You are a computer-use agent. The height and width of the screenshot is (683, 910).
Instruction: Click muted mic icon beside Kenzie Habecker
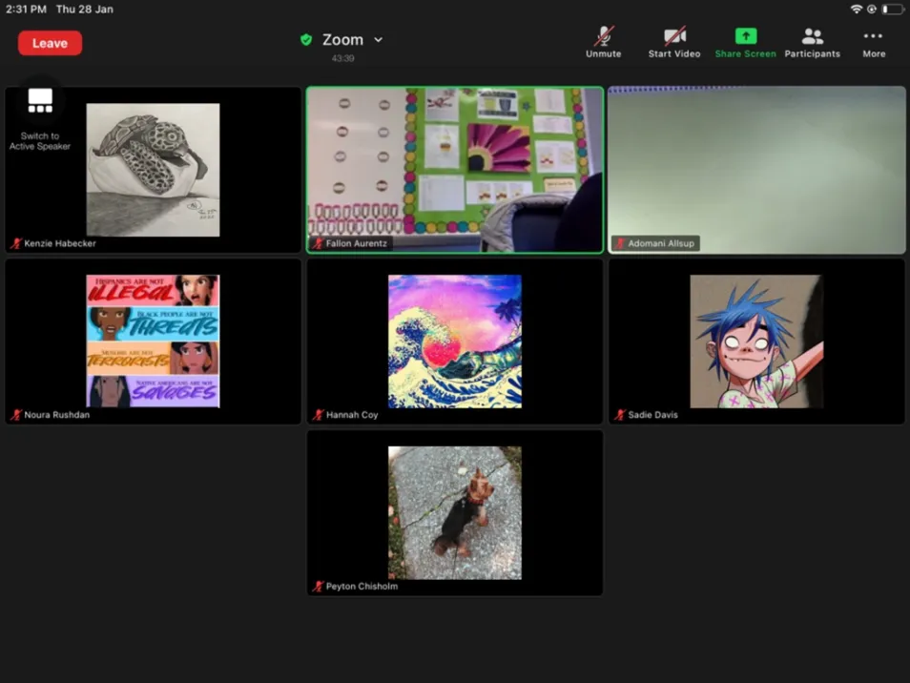(x=16, y=244)
